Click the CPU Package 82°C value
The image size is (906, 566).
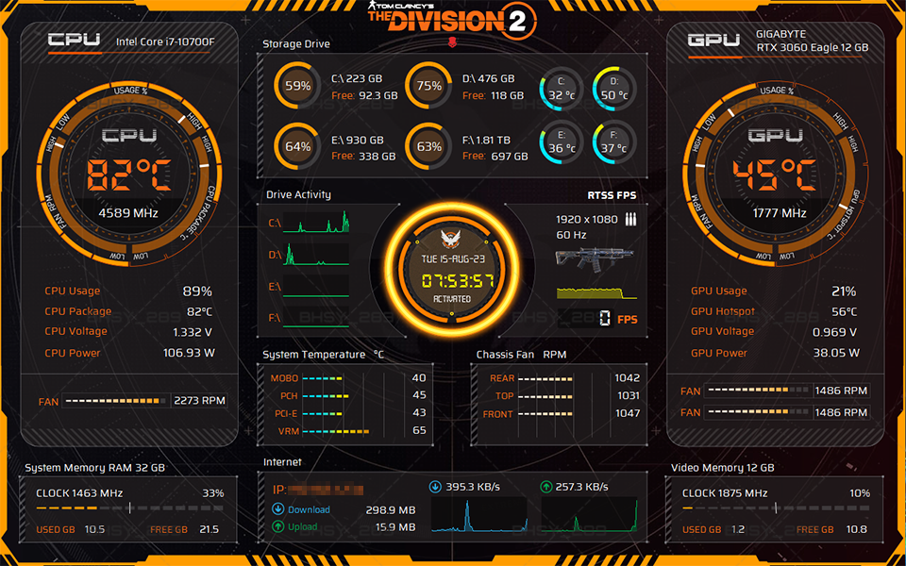(x=199, y=311)
